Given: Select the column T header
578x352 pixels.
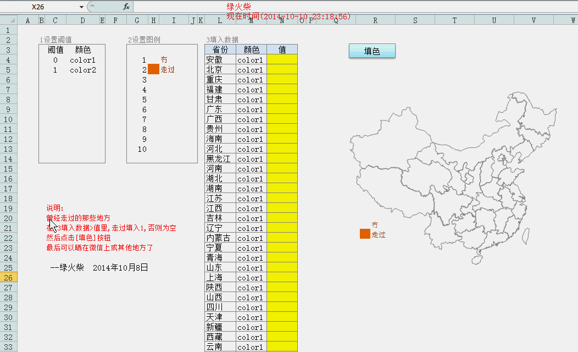Looking at the screenshot, I should point(454,20).
